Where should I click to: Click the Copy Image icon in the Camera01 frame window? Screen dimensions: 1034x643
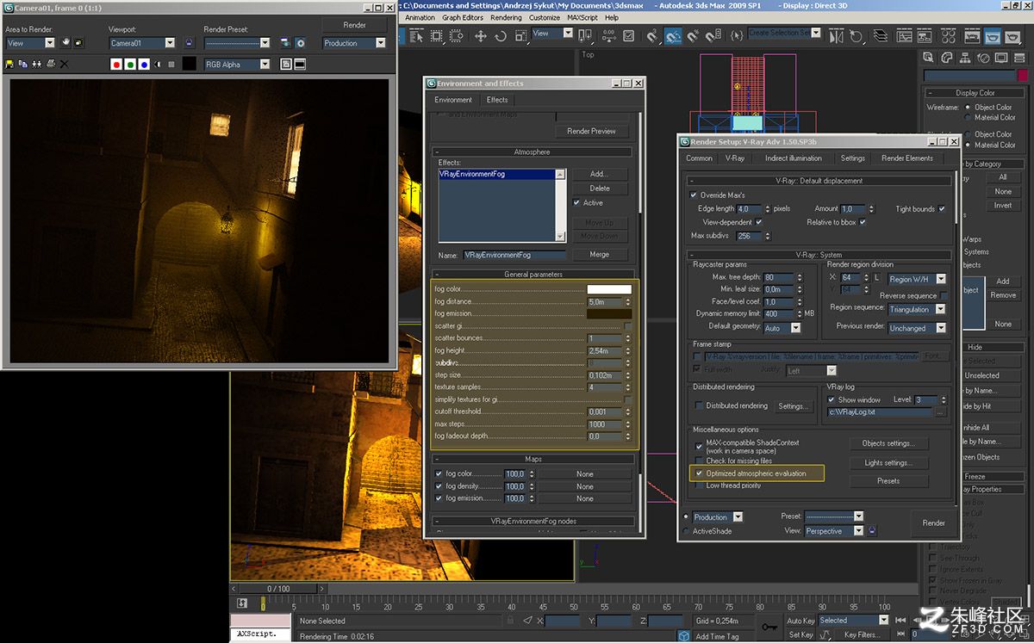pos(22,64)
